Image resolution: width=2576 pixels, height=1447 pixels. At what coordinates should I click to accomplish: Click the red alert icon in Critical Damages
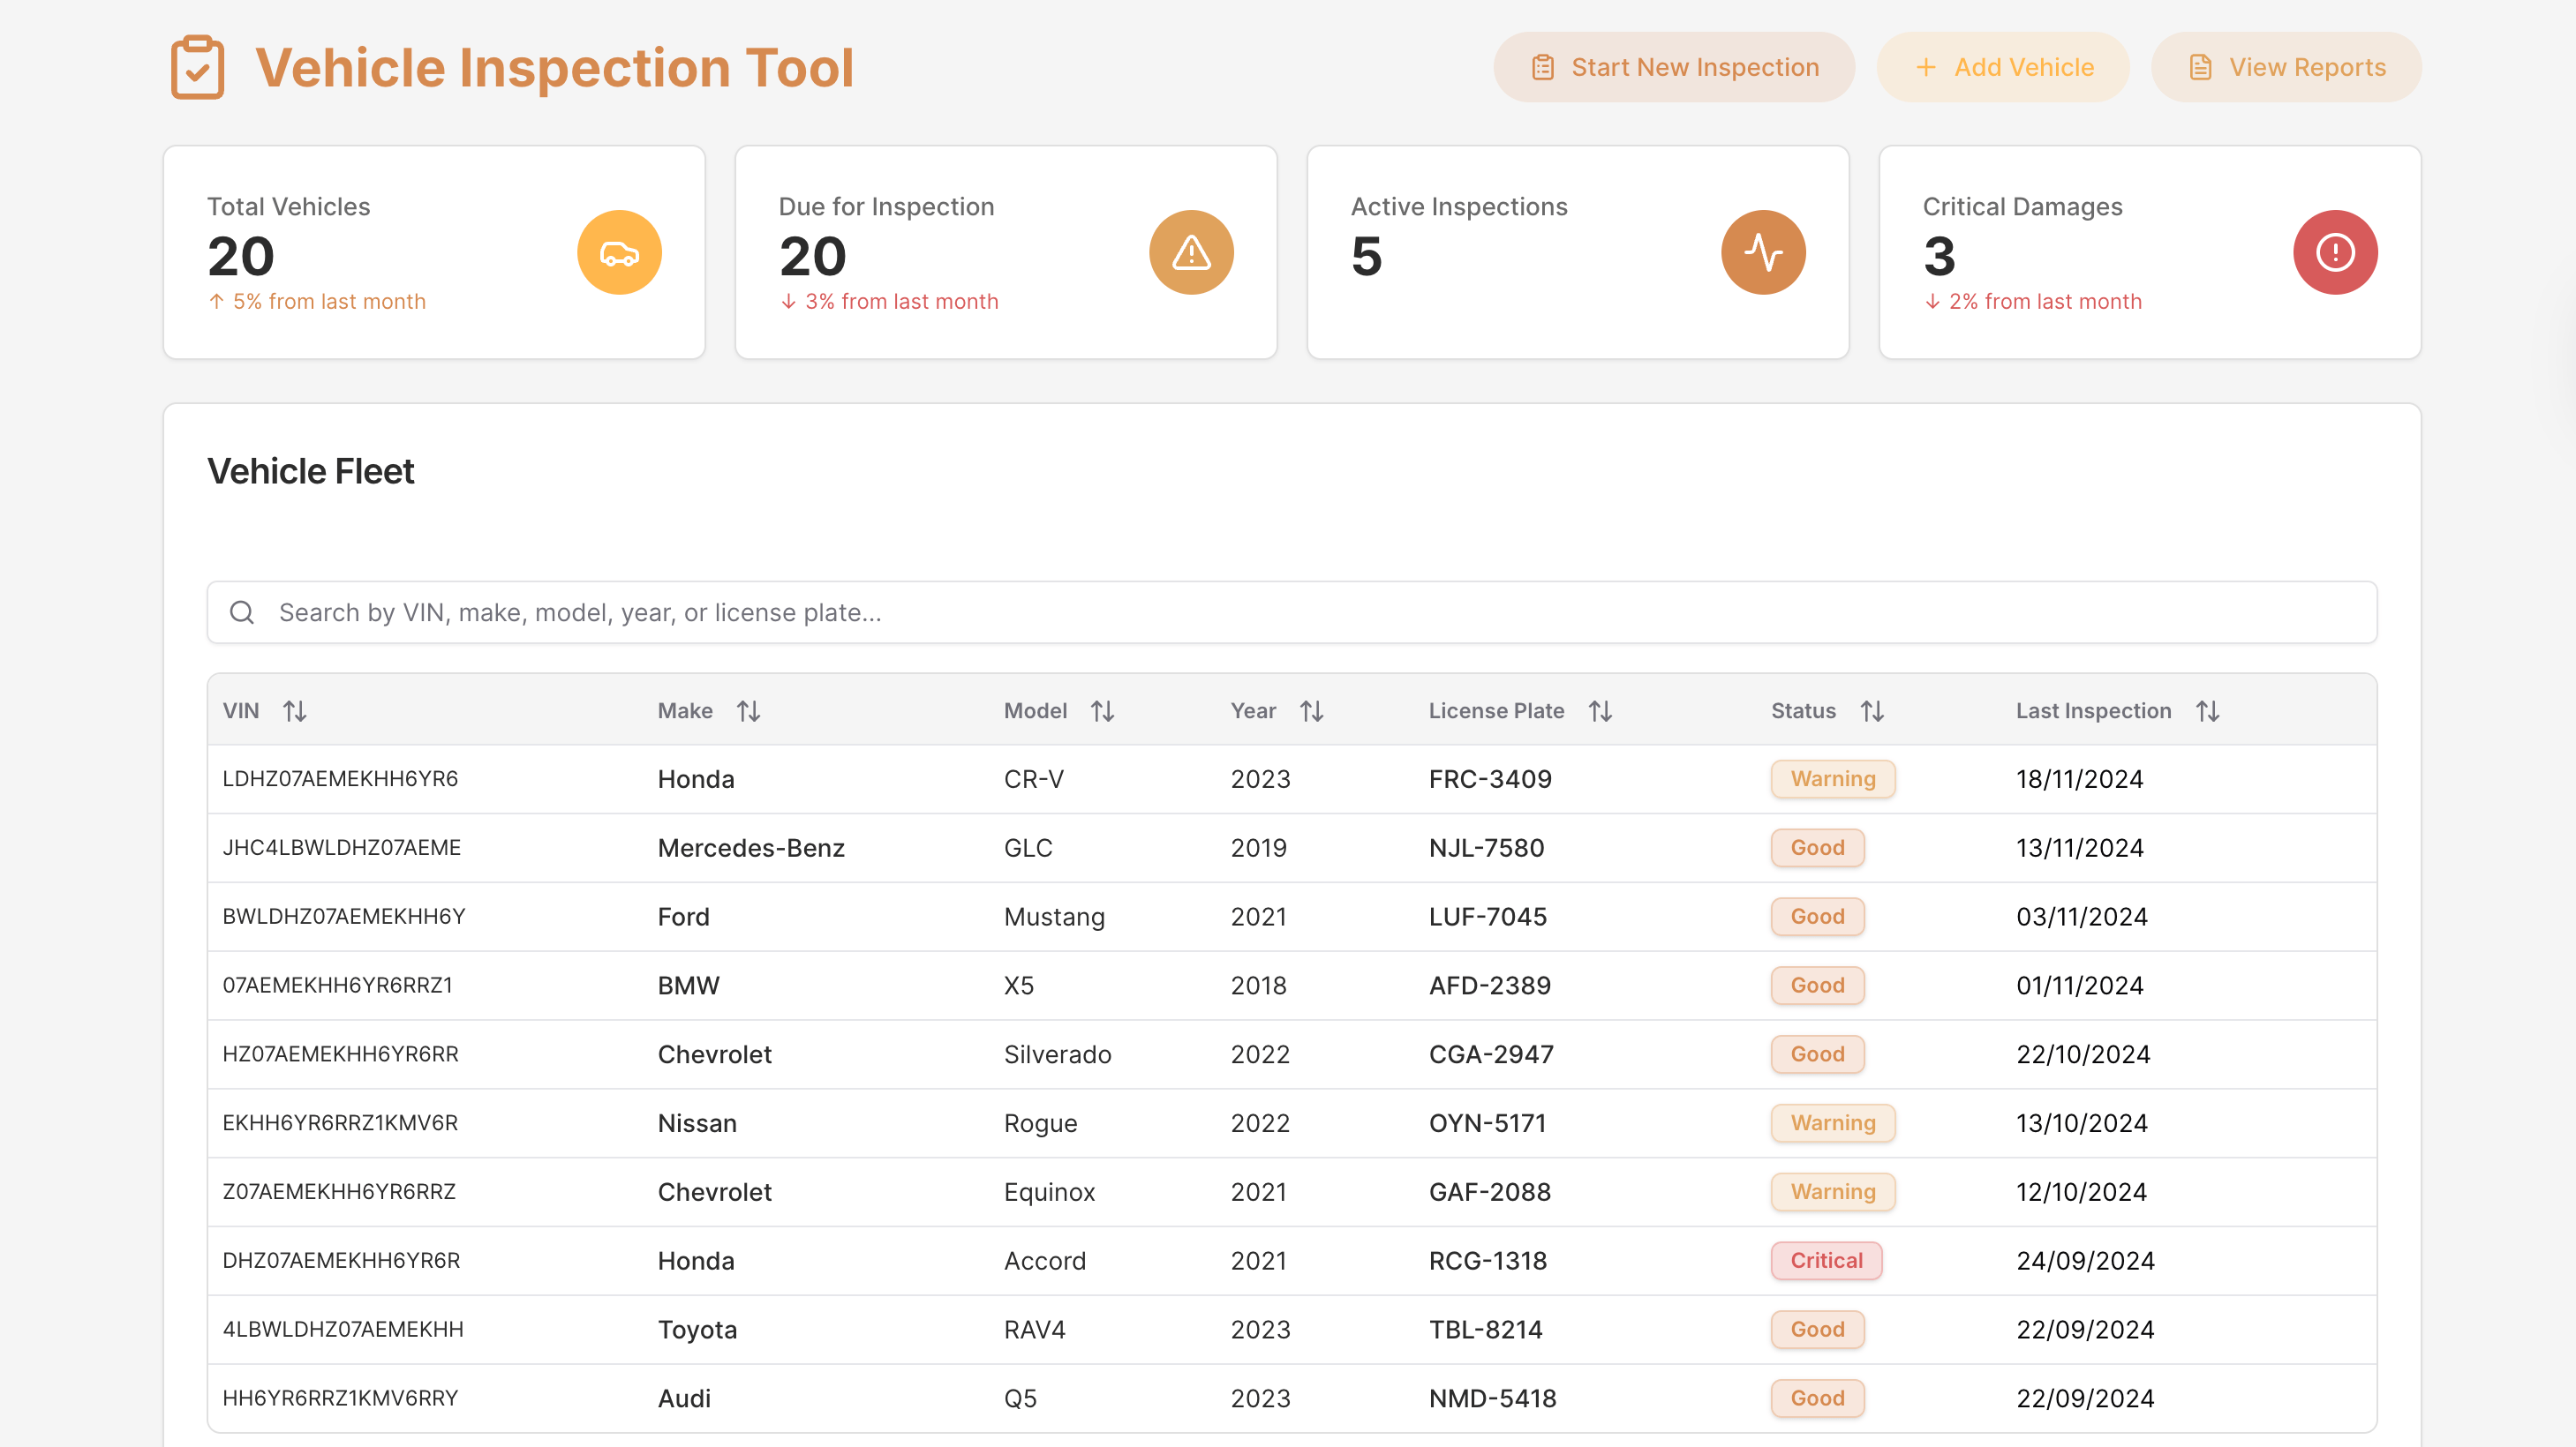[2334, 253]
